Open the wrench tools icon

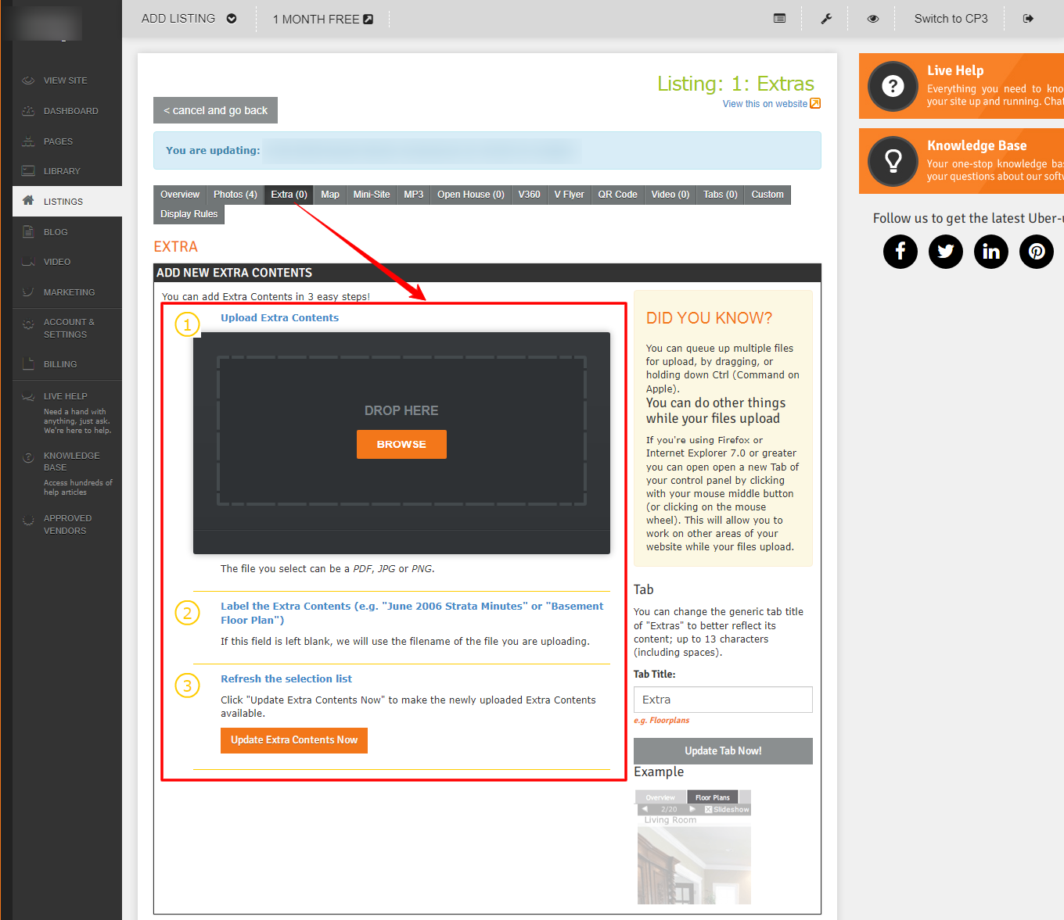tap(826, 19)
